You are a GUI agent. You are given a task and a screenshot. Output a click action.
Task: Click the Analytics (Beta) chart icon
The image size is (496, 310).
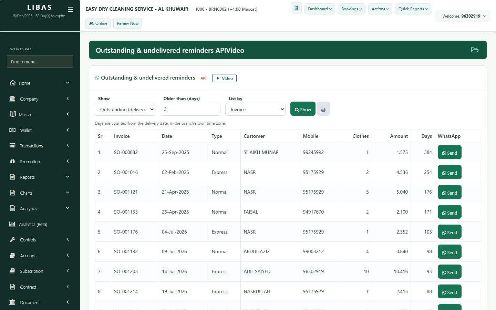coord(12,224)
